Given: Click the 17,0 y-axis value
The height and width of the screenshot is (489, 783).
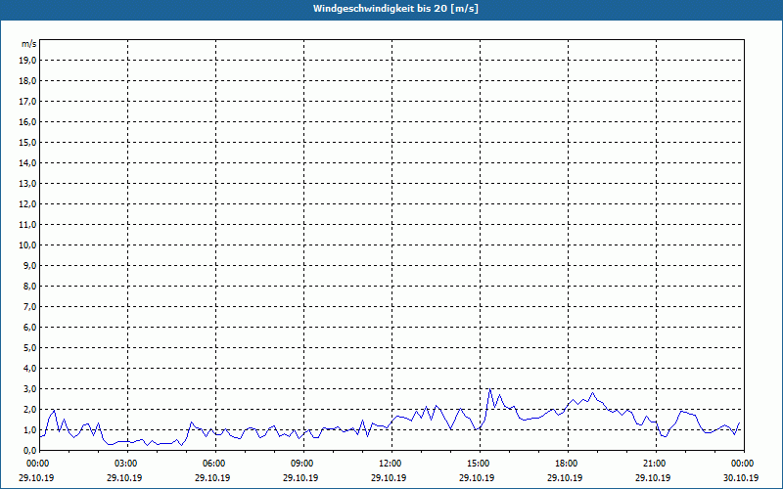Looking at the screenshot, I should [x=27, y=102].
